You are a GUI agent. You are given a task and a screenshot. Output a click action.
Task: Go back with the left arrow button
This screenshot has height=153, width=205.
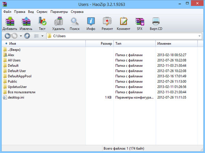pyautogui.click(x=8, y=36)
